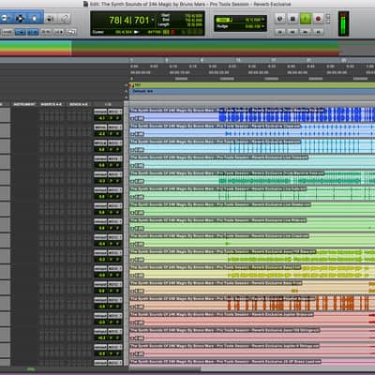
Task: Click the -2.2 volume field on the second track
Action: pos(101,134)
